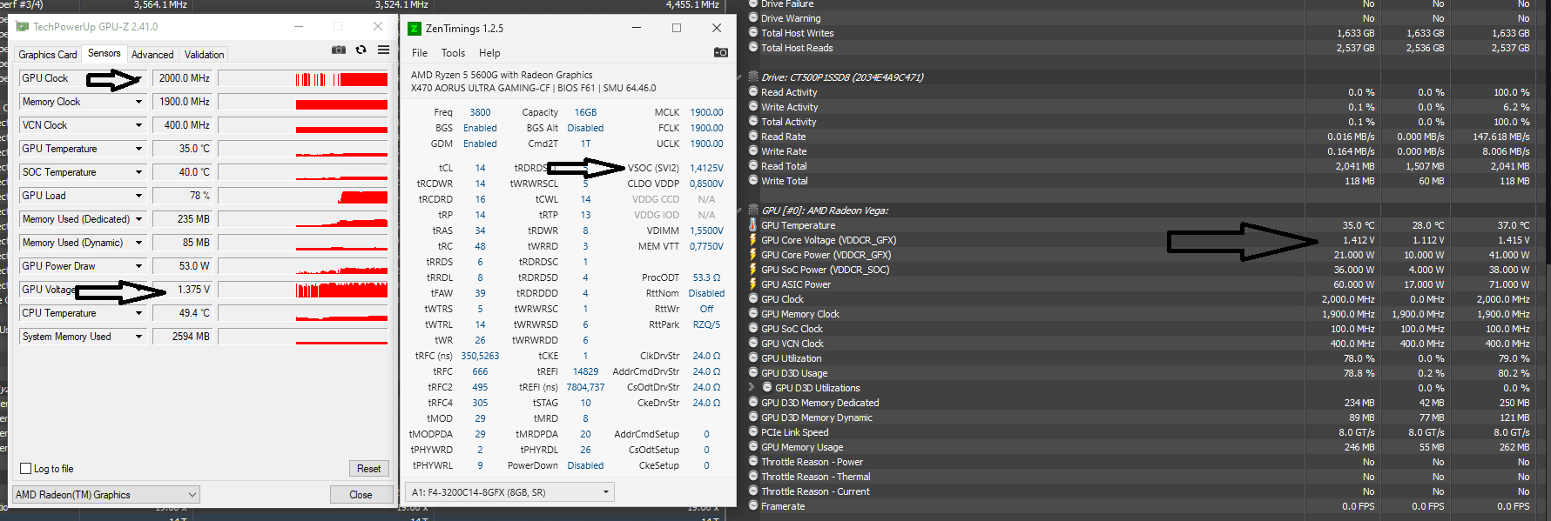Click the Reset button in GPU-Z
Screen dimensions: 1551x521
coord(368,468)
